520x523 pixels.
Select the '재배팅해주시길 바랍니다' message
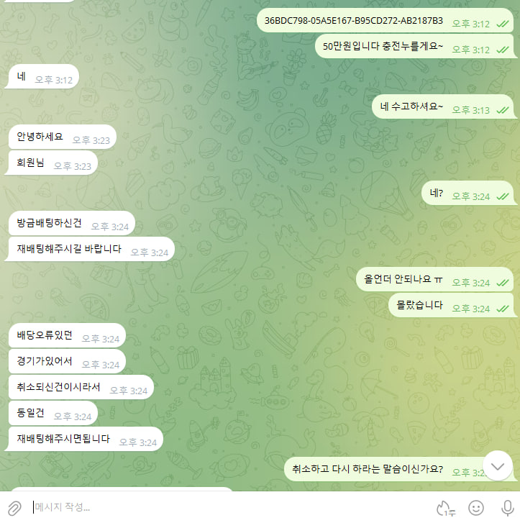[91, 249]
